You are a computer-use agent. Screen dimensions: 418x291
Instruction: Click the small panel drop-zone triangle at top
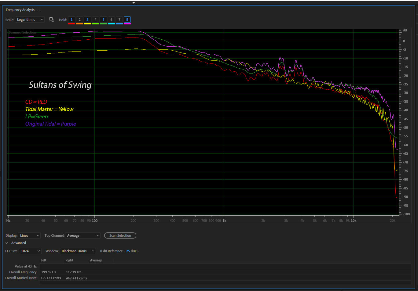coord(134,3)
